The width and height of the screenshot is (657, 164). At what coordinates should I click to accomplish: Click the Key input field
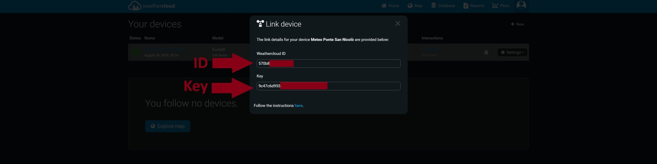[x=328, y=86]
